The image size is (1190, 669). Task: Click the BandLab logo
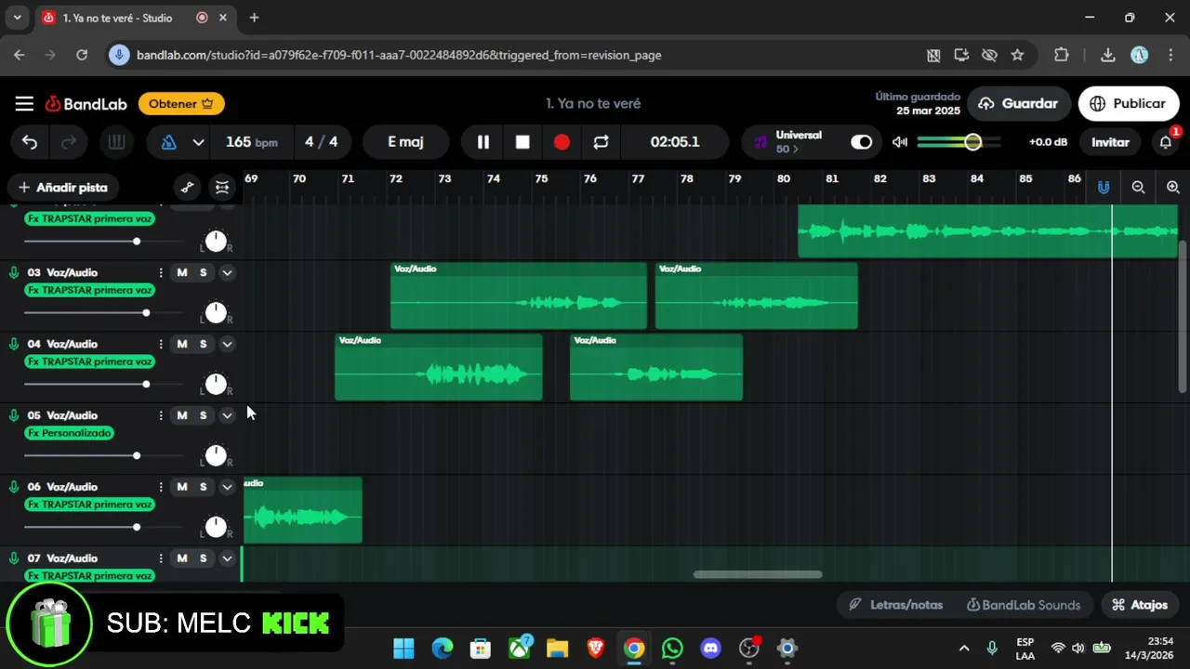pos(86,104)
